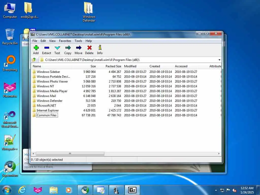260x195 pixels.
Task: Click the Windows Start orb
Action: 7,190
